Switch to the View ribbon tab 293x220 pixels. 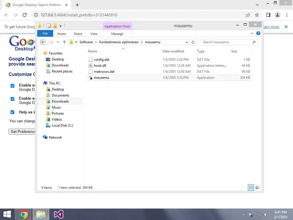[x=94, y=34]
